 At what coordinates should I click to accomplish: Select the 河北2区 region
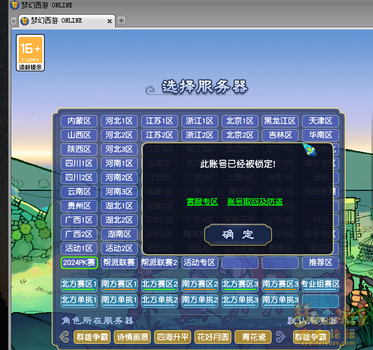click(119, 135)
